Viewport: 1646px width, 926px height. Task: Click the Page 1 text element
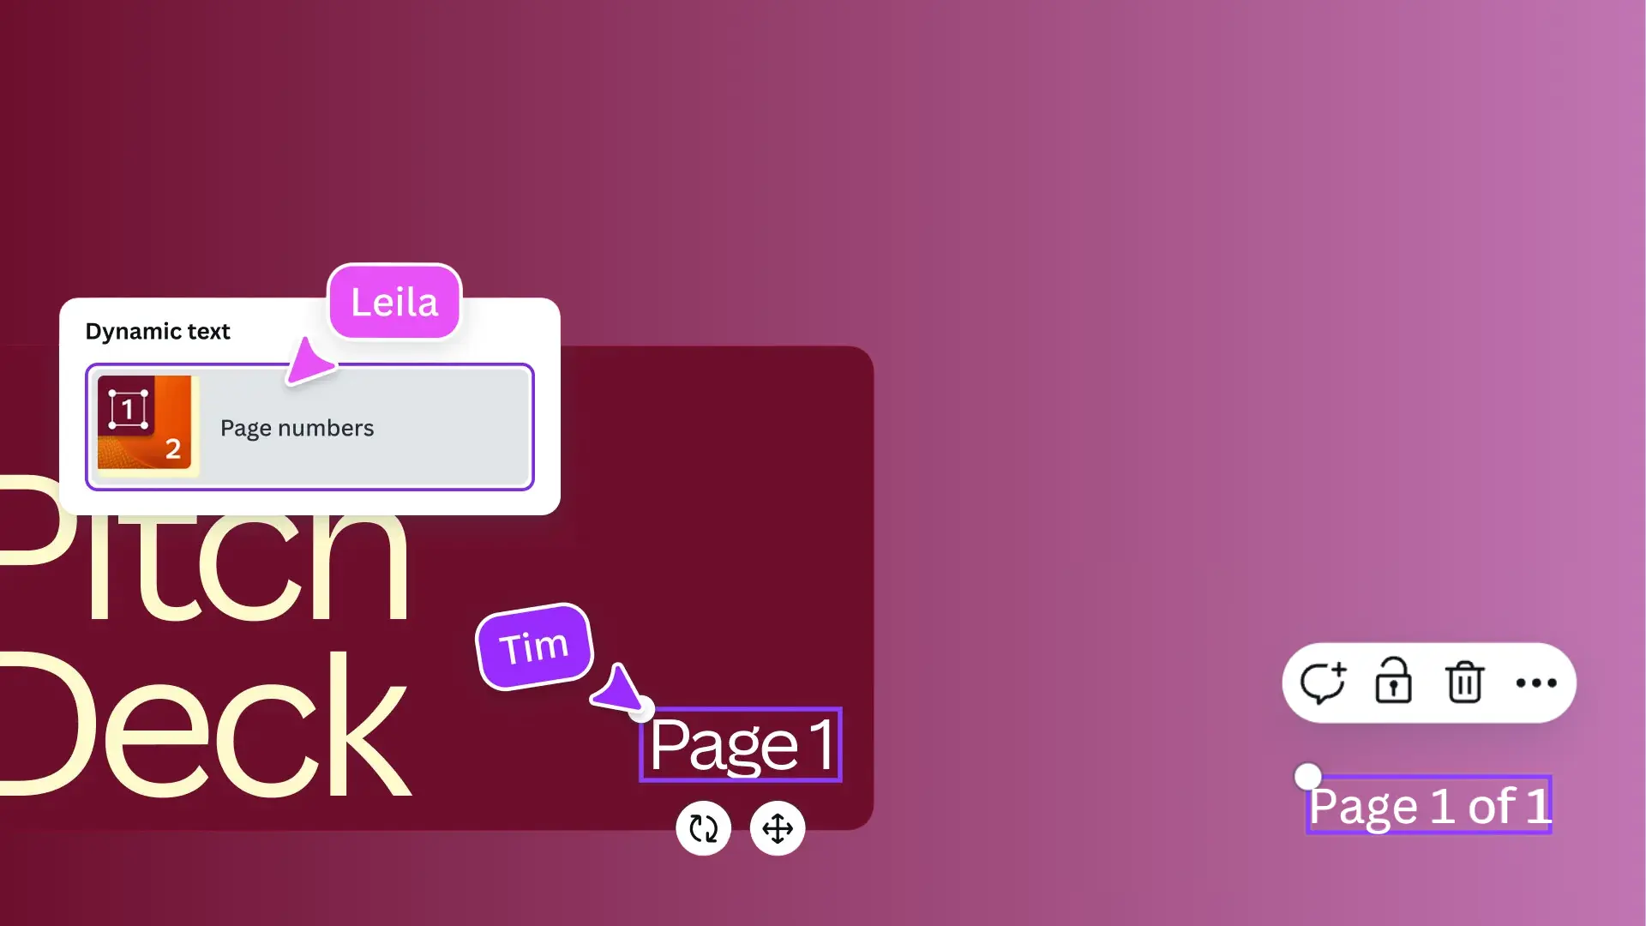[742, 742]
